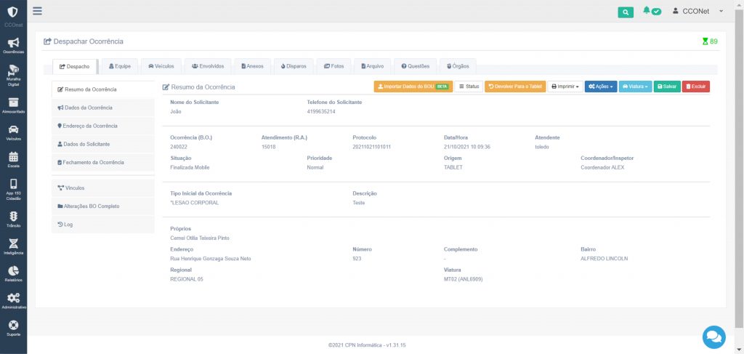Open Almoxarifado in the sidebar
The image size is (744, 354).
[x=13, y=106]
